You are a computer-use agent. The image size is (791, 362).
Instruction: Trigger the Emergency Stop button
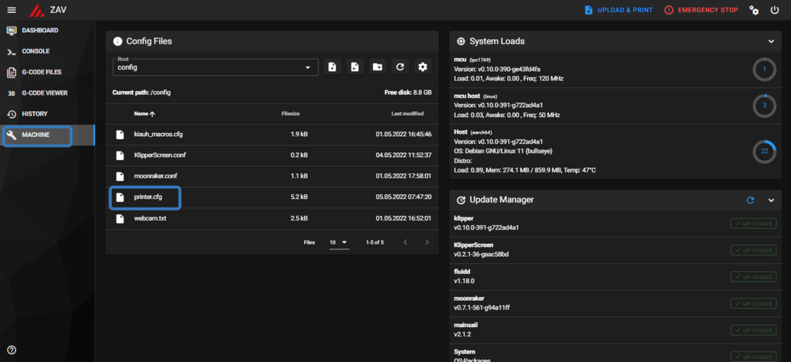[701, 10]
